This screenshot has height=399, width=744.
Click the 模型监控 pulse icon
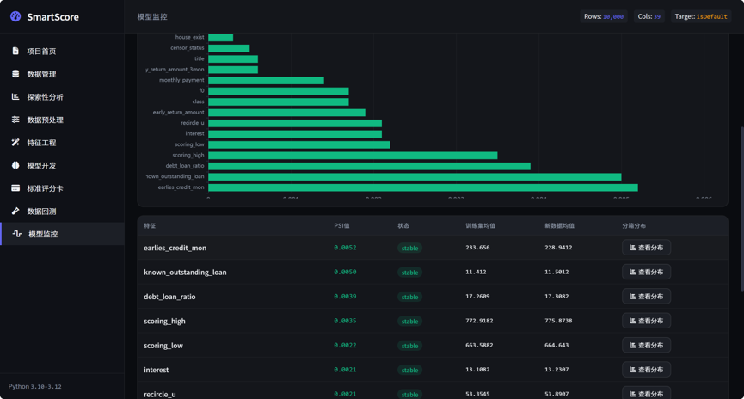[17, 233]
